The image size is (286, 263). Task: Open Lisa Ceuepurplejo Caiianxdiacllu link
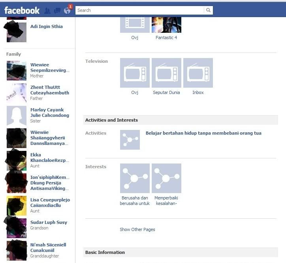tap(50, 203)
